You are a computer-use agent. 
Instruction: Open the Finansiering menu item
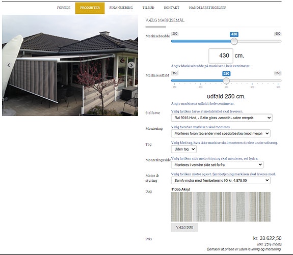coord(121,8)
